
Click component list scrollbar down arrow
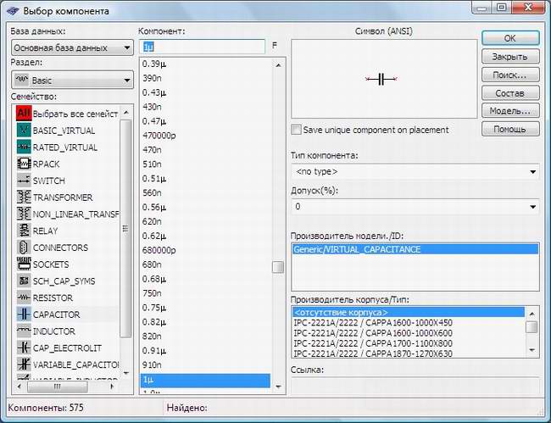[278, 387]
